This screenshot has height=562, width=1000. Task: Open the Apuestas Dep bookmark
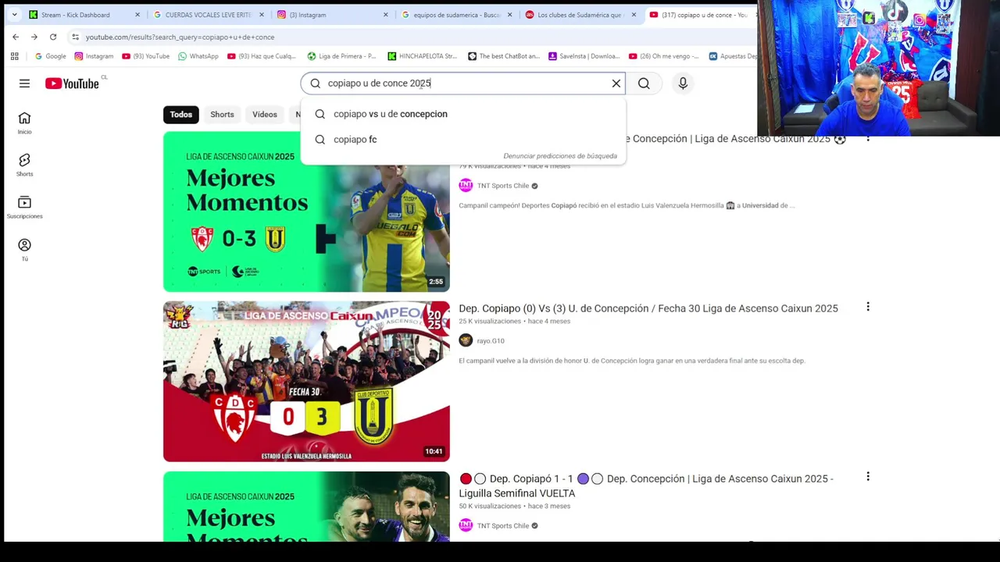[733, 56]
